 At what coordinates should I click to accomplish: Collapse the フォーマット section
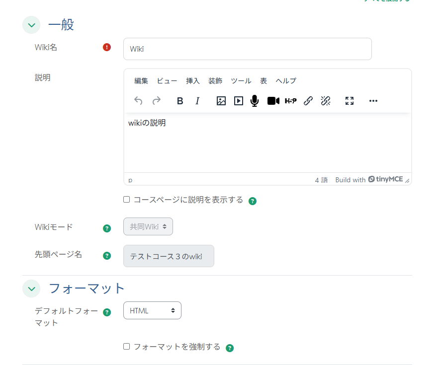(x=31, y=288)
